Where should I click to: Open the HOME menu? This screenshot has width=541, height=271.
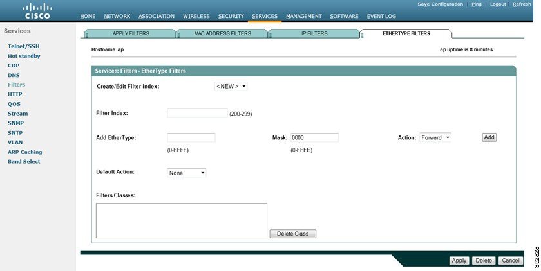(x=88, y=16)
